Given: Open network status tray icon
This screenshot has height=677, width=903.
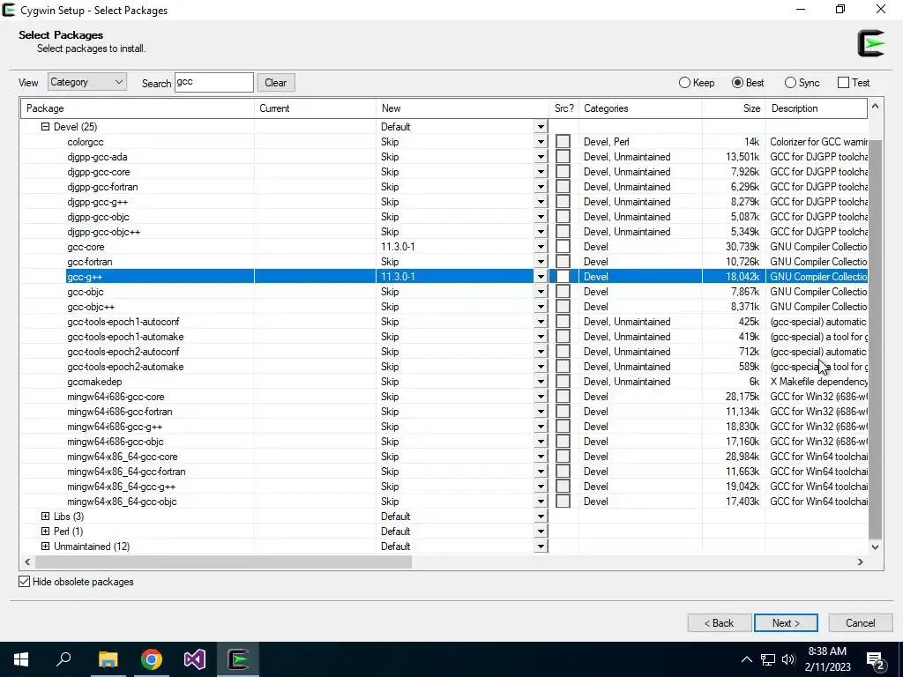Looking at the screenshot, I should tap(768, 659).
